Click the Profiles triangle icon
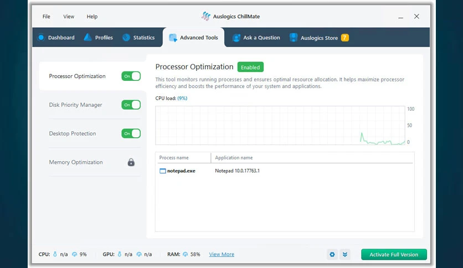Image resolution: width=463 pixels, height=268 pixels. (x=88, y=37)
